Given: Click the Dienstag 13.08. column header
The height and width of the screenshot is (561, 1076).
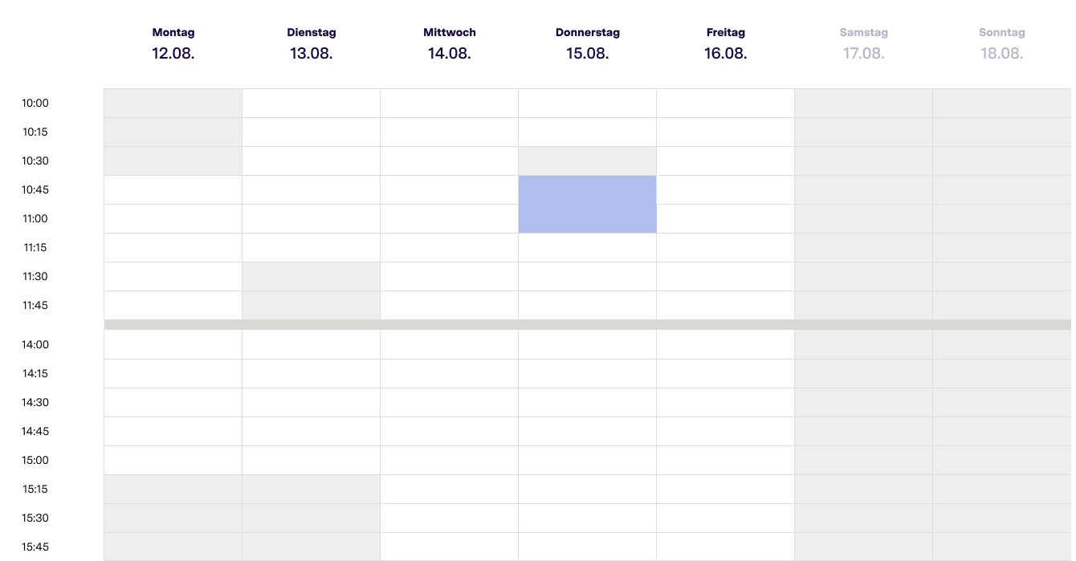Looking at the screenshot, I should [x=312, y=43].
